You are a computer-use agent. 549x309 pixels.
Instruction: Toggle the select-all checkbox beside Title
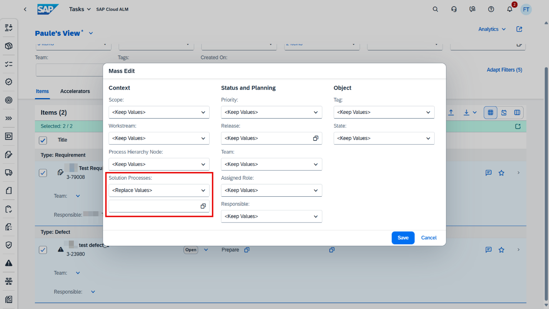(43, 140)
